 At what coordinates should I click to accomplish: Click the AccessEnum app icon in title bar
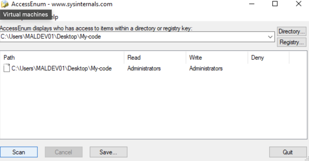coord(5,4)
